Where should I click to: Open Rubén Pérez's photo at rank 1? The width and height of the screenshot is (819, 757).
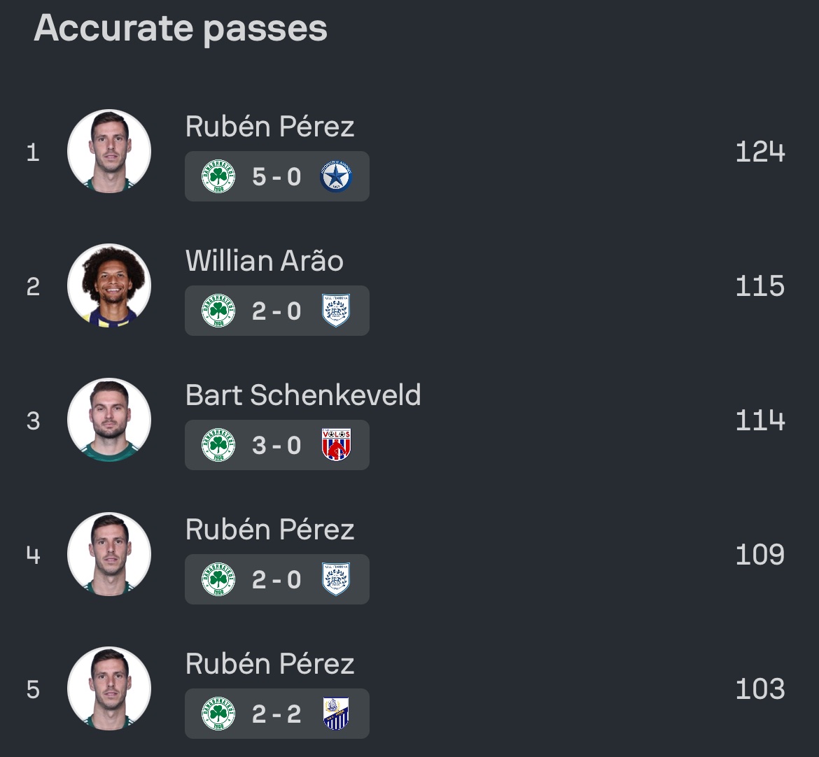point(109,151)
